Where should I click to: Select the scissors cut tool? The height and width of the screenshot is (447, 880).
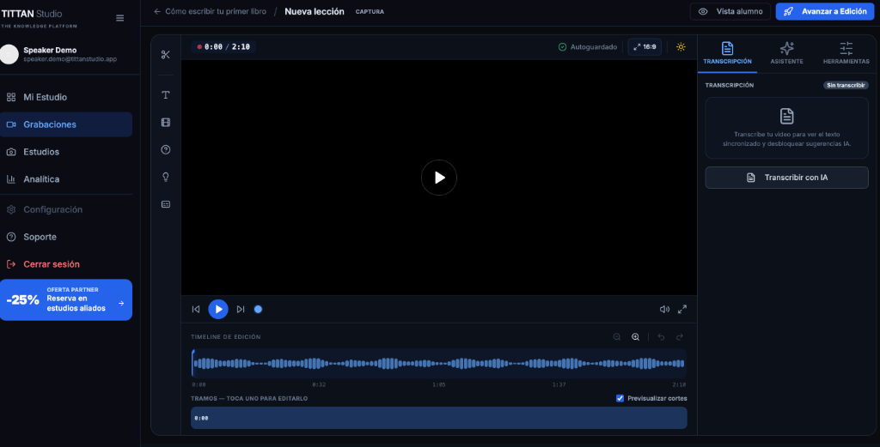[166, 55]
